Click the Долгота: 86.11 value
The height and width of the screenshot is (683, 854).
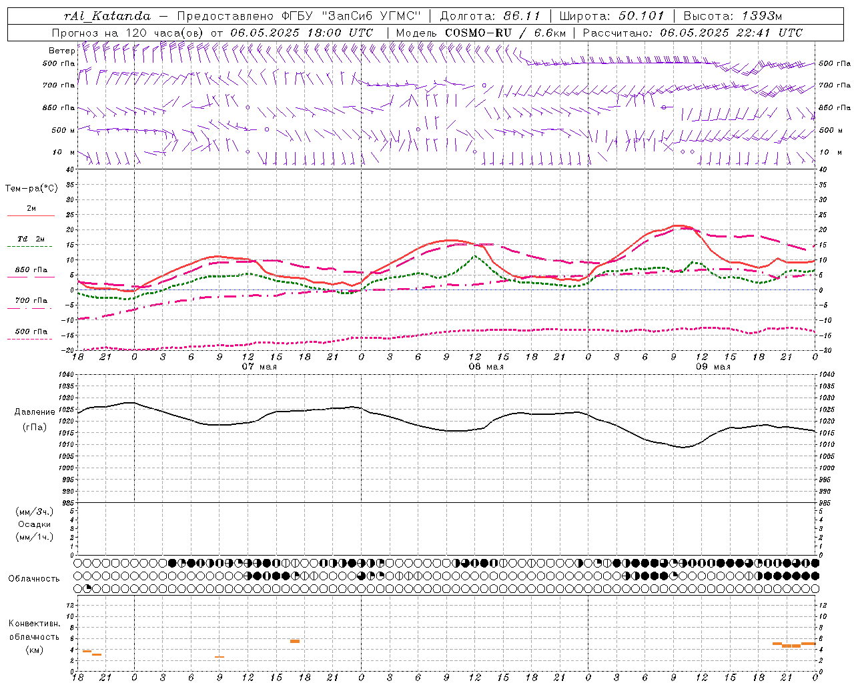[490, 16]
